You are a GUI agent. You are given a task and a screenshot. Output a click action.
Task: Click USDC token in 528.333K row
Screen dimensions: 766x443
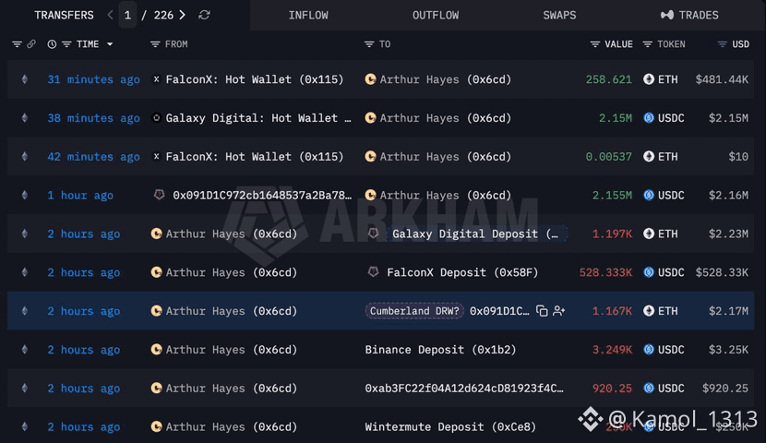click(x=664, y=272)
